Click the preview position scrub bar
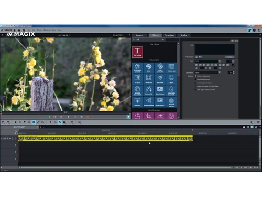The image size is (262, 197). coord(65,112)
